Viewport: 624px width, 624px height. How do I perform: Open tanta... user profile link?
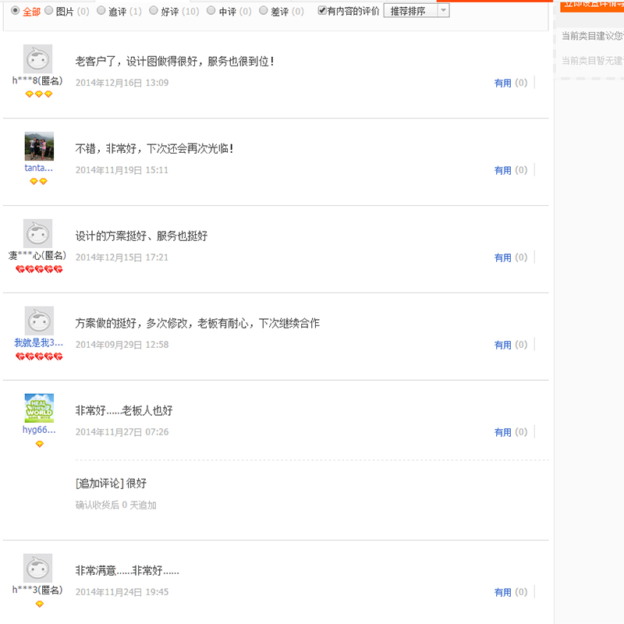click(38, 168)
